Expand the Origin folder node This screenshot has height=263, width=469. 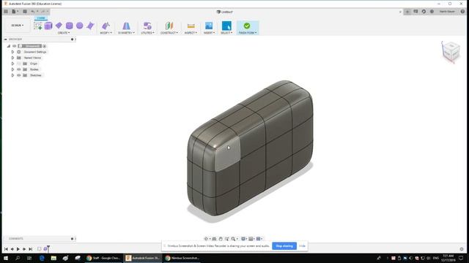[12, 64]
